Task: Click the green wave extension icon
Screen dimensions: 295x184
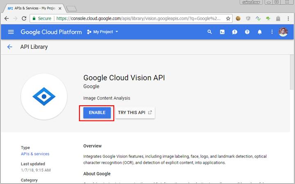Action: pyautogui.click(x=258, y=18)
